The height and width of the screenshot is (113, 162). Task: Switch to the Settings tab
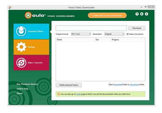(32, 47)
